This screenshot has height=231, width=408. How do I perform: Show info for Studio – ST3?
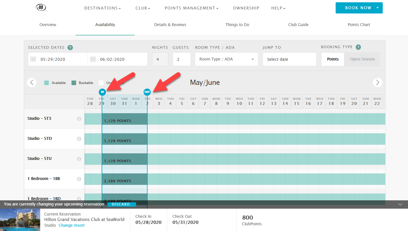(79, 119)
